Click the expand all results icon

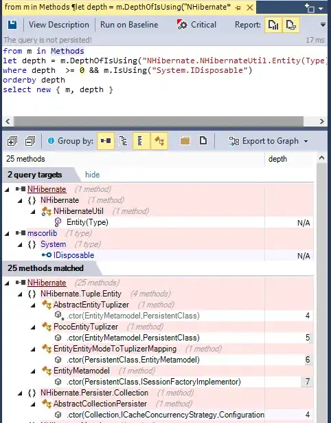(12, 141)
